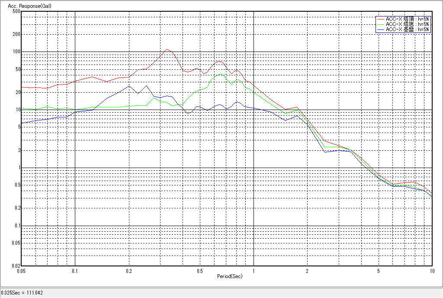Viewport: 443px width, 298px height.
Task: Click the 0.2 tick label on period axis
Action: (128, 271)
